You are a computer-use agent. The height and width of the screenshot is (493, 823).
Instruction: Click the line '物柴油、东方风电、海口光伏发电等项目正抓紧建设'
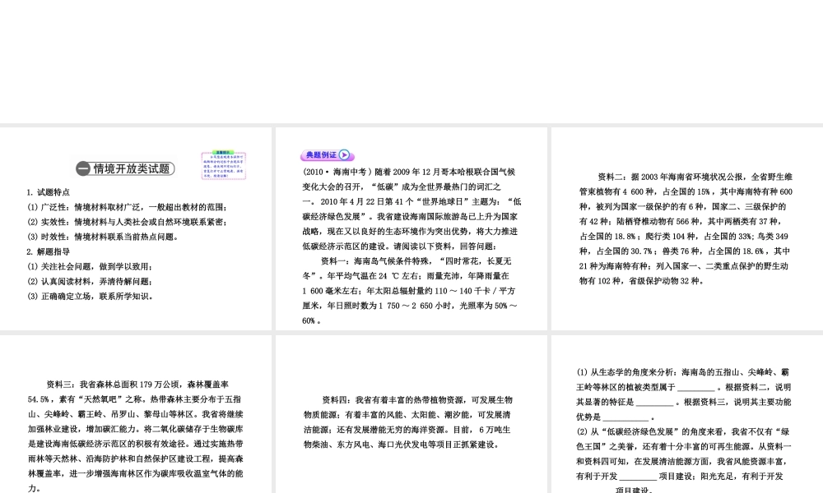tap(402, 445)
